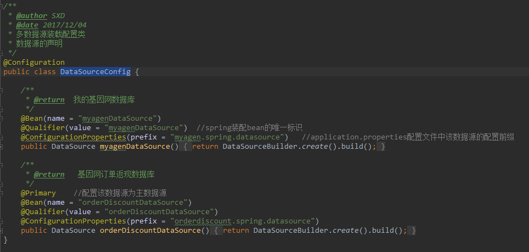Viewport: 529px width, 252px height.
Task: Click the @return tag beside 我的基因网数据库
Action: pyautogui.click(x=49, y=100)
